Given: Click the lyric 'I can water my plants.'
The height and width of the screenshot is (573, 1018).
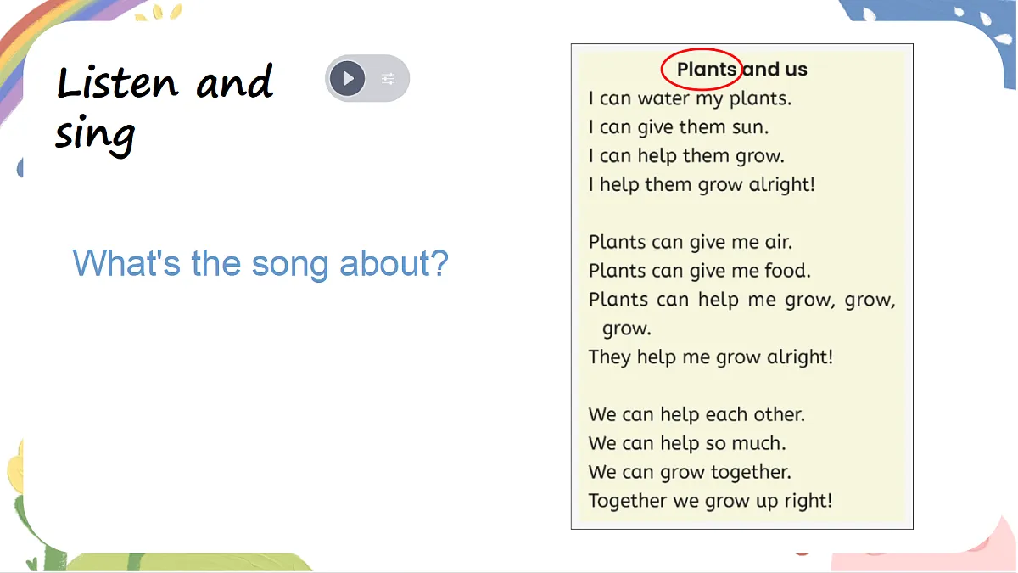Looking at the screenshot, I should (x=690, y=98).
